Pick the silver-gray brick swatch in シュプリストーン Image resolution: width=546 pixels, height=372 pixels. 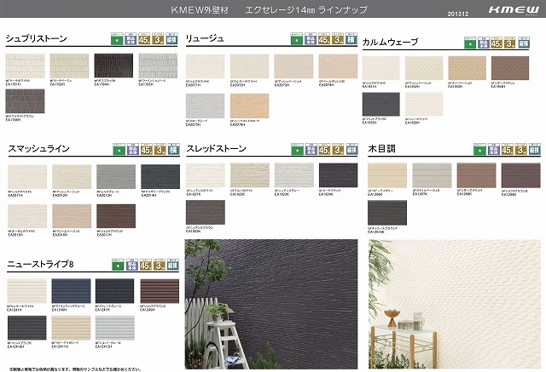(x=158, y=66)
